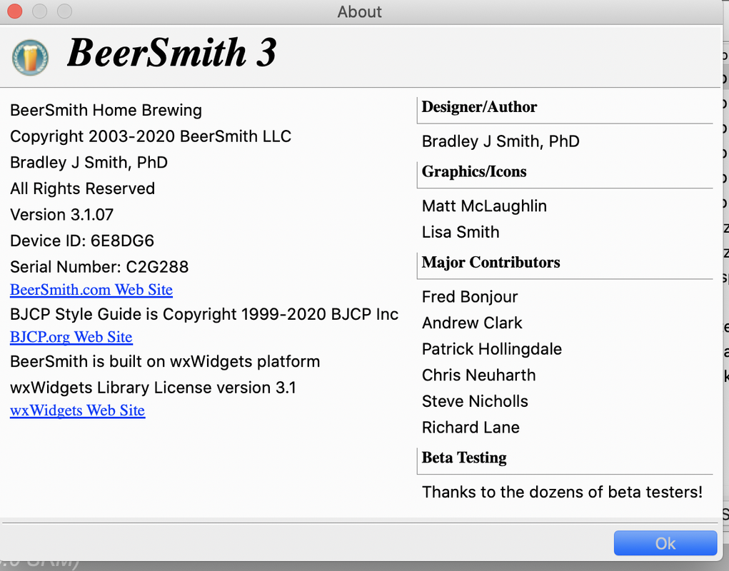
Task: Click Fred Bonjour name
Action: [x=470, y=296]
